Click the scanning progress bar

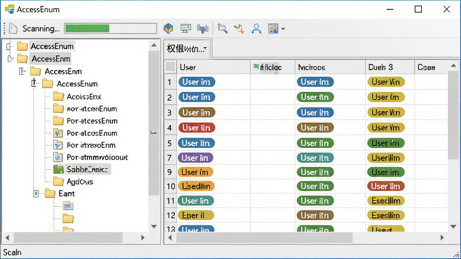pyautogui.click(x=111, y=28)
